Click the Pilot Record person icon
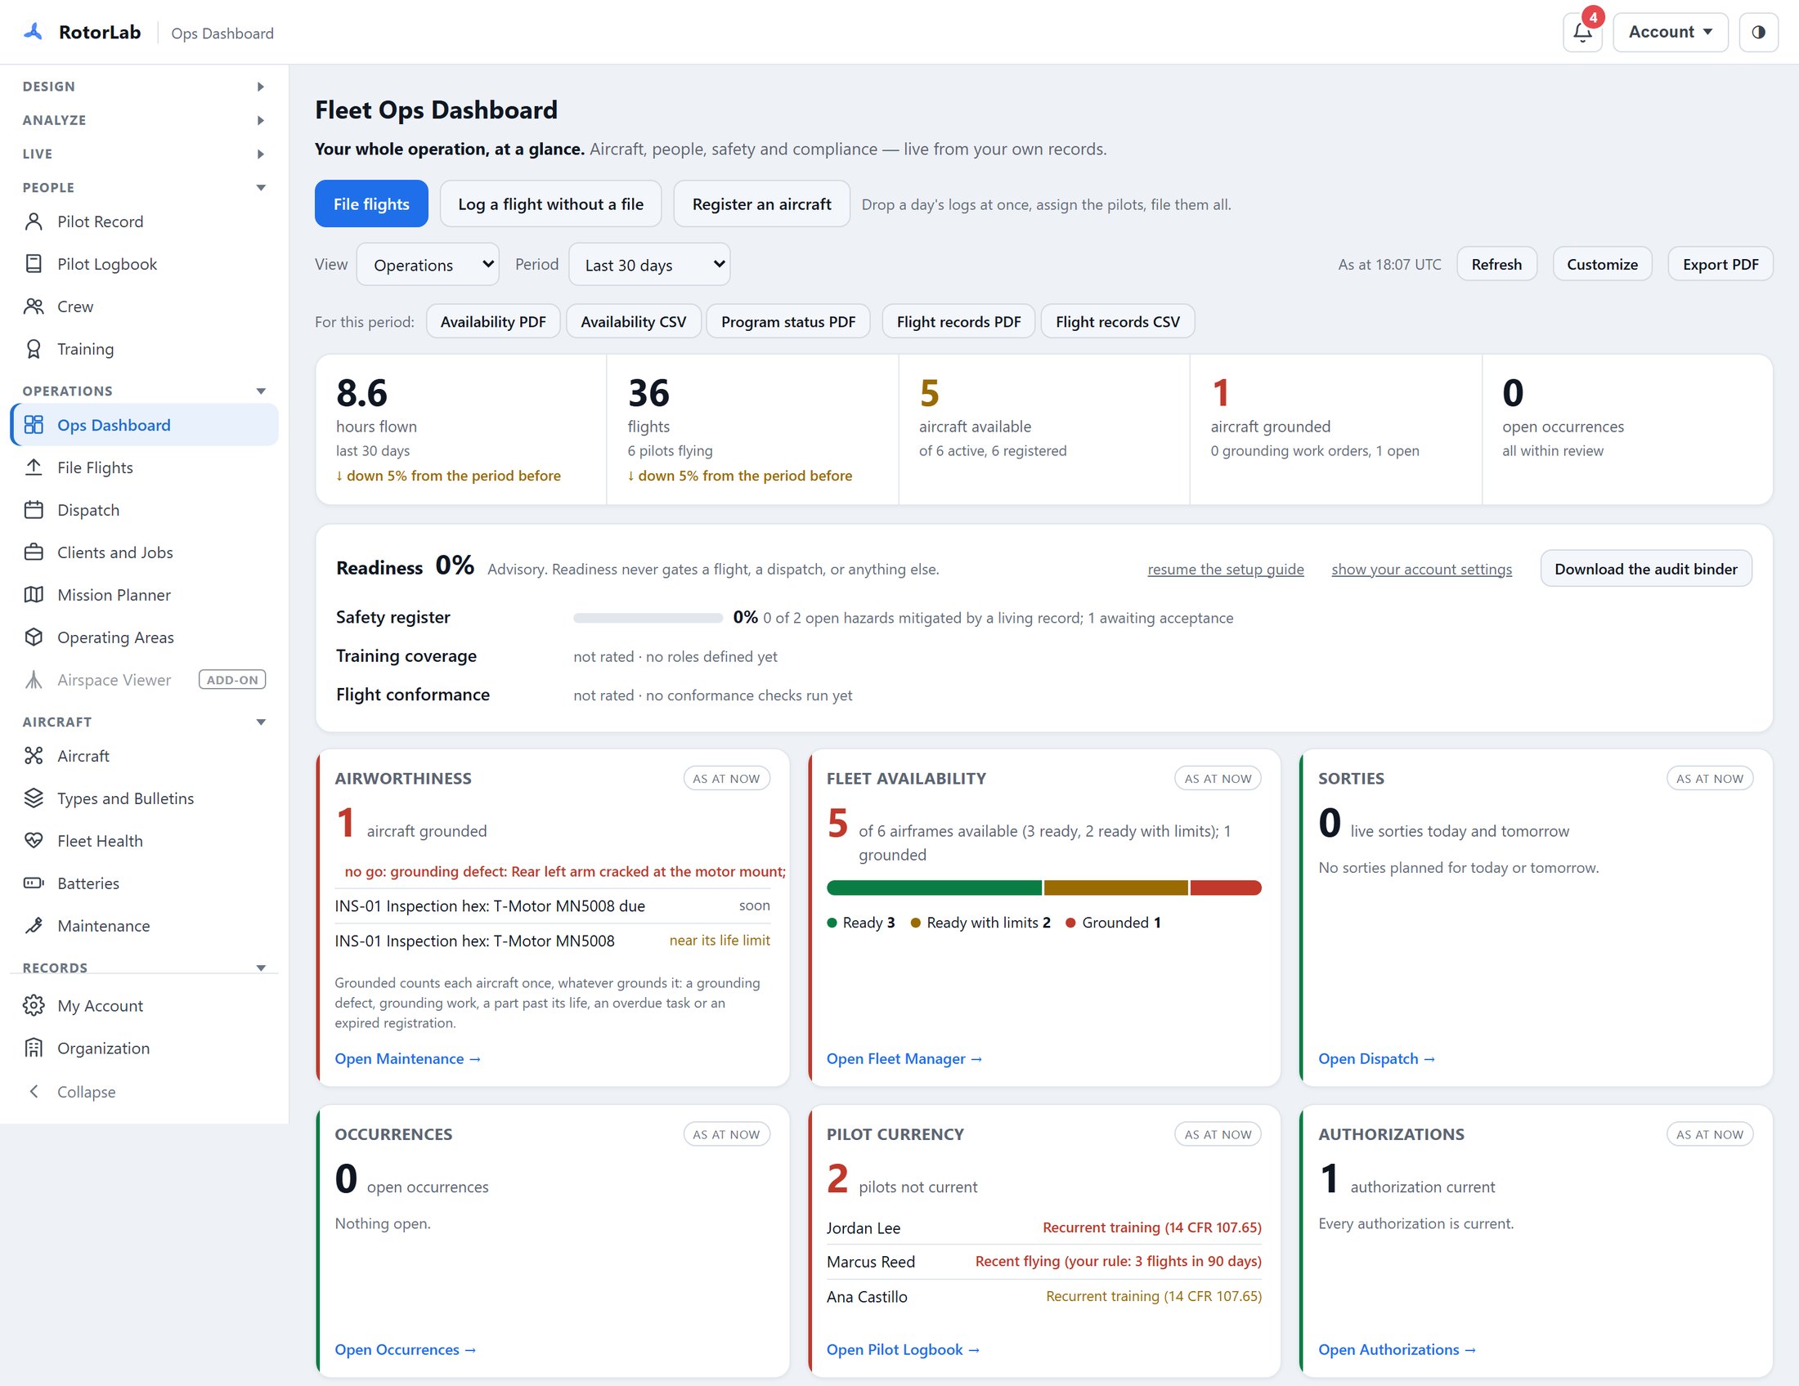This screenshot has width=1799, height=1386. [34, 221]
